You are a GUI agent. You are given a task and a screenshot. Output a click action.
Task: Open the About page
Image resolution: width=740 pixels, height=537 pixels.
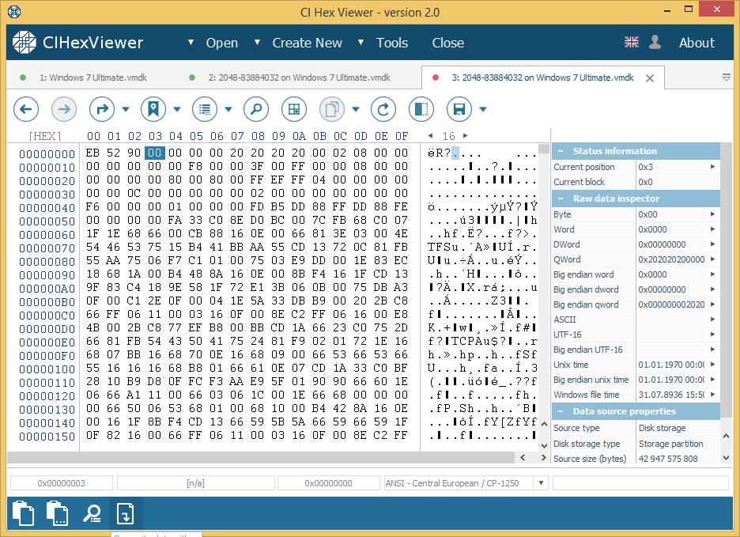[697, 43]
